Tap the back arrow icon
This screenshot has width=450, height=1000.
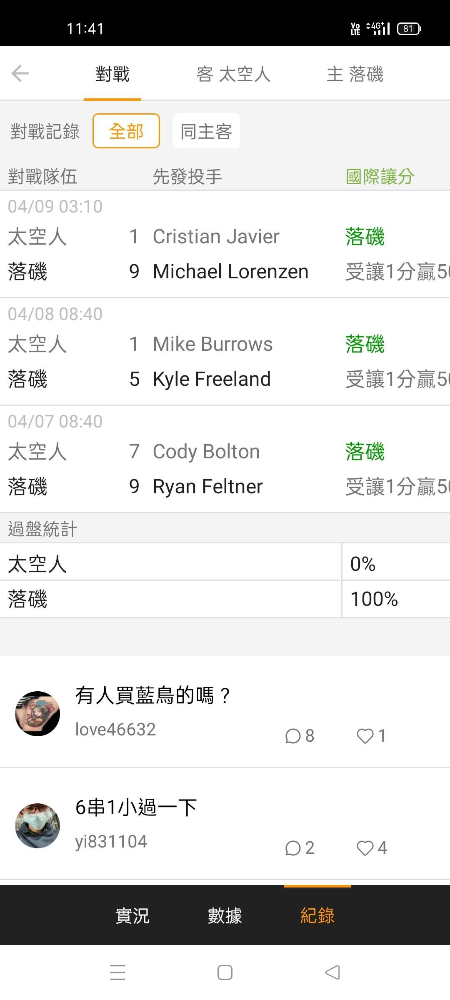(20, 74)
